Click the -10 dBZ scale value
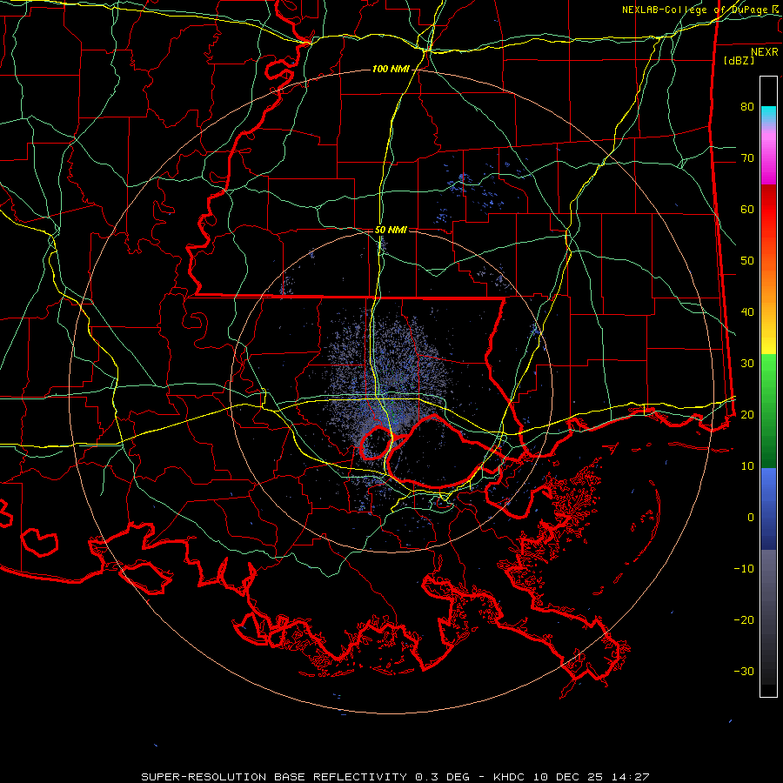 pos(744,569)
